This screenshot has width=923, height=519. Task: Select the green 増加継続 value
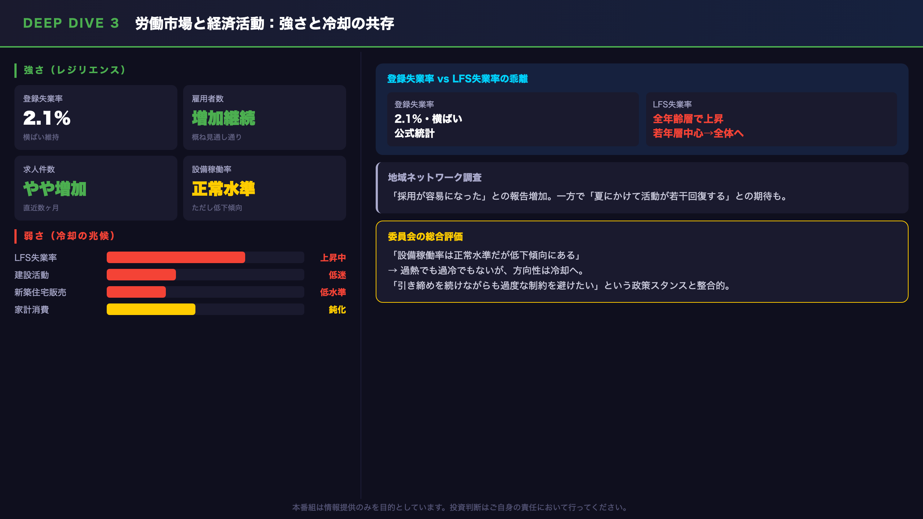pyautogui.click(x=224, y=118)
